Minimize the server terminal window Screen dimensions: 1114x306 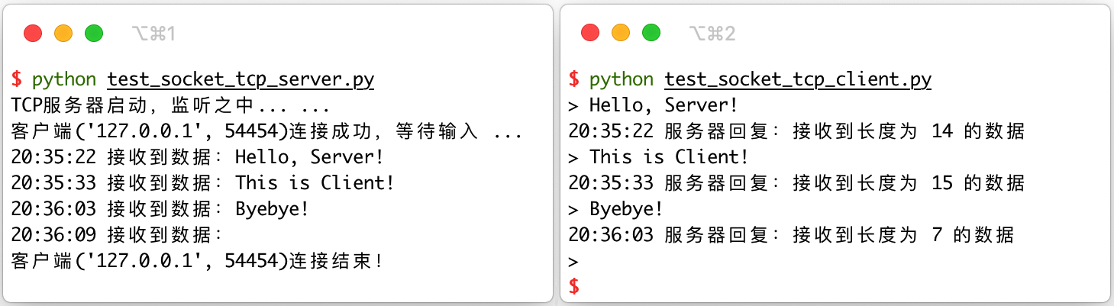tap(63, 34)
